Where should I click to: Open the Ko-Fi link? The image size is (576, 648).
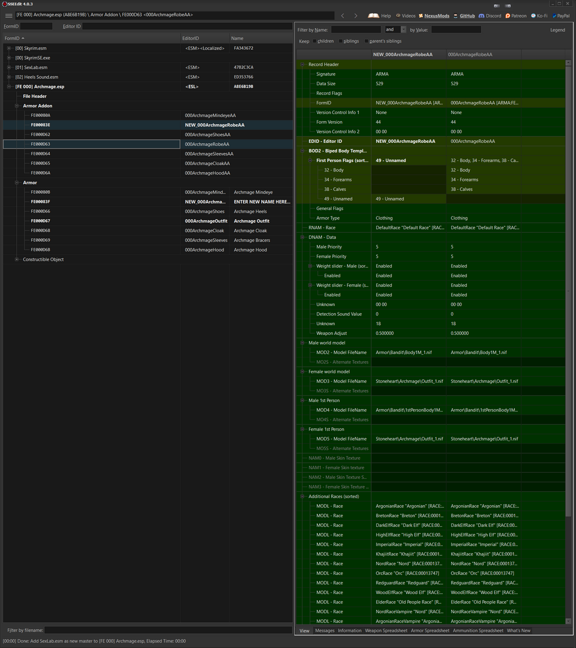[x=539, y=16]
